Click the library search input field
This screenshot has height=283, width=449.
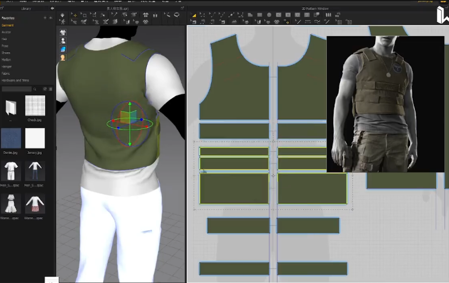[17, 89]
